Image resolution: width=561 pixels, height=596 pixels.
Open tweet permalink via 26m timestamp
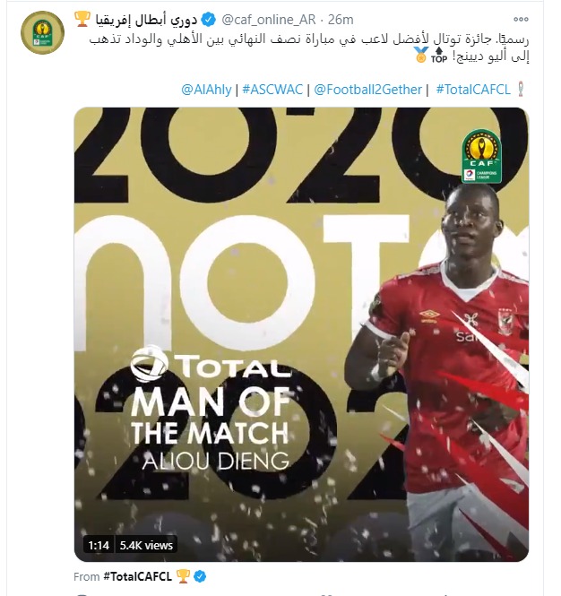pos(341,20)
